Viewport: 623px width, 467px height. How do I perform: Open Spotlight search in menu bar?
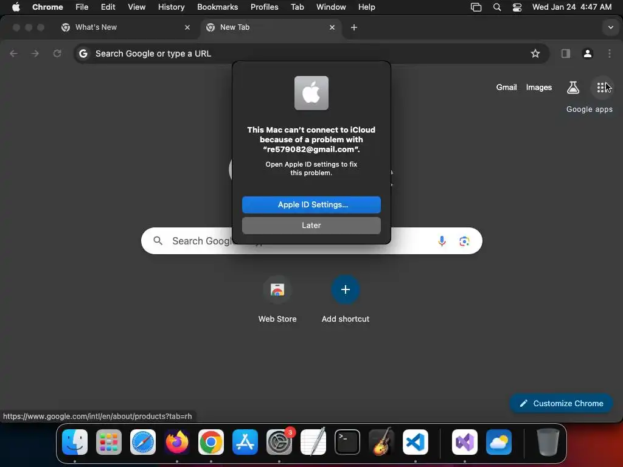(x=496, y=7)
